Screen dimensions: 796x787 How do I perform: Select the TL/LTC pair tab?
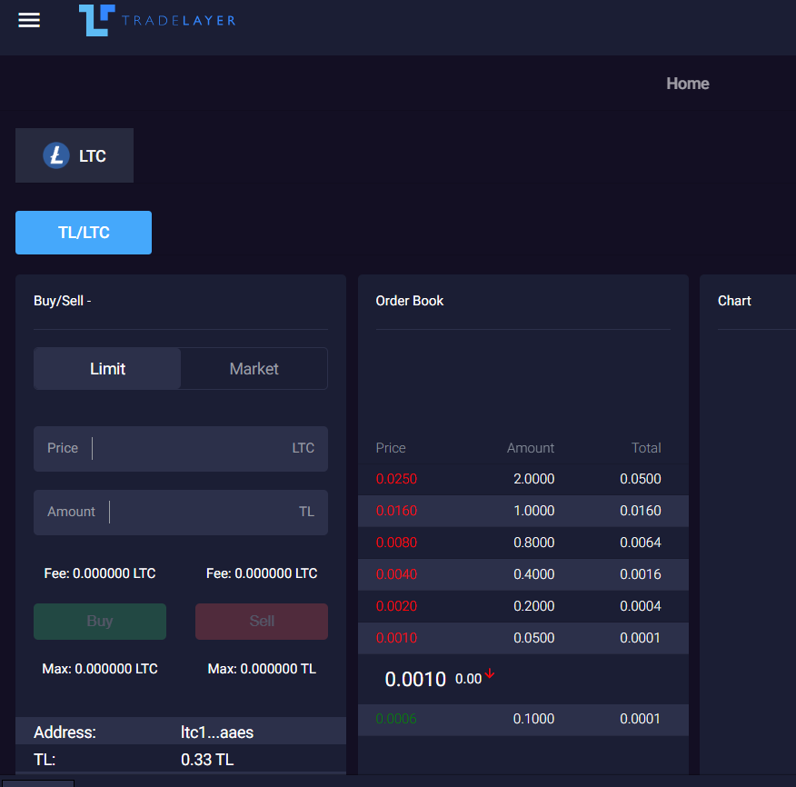pos(84,233)
